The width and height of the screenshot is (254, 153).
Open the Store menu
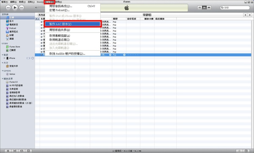click(x=40, y=2)
